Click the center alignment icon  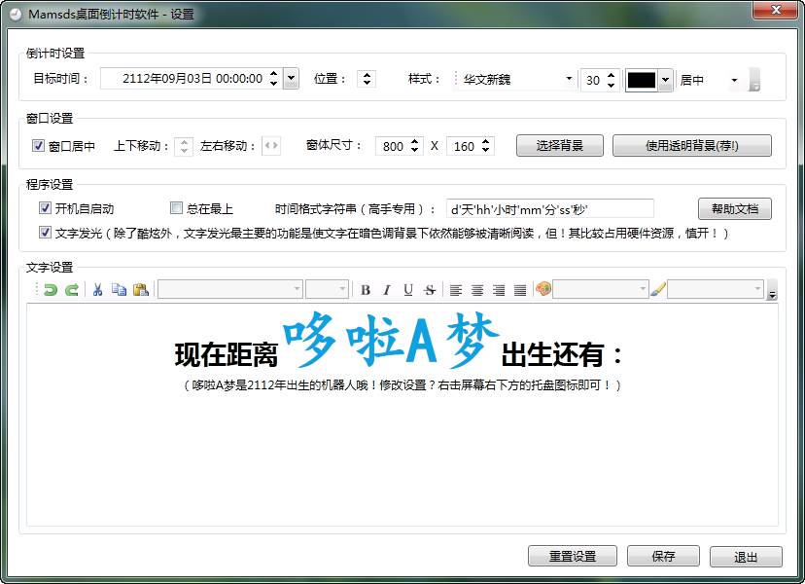pos(475,289)
